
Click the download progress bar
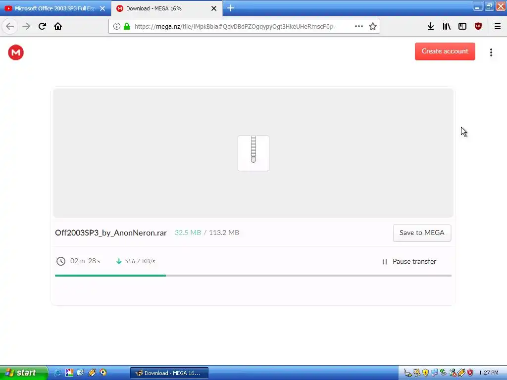[253, 276]
